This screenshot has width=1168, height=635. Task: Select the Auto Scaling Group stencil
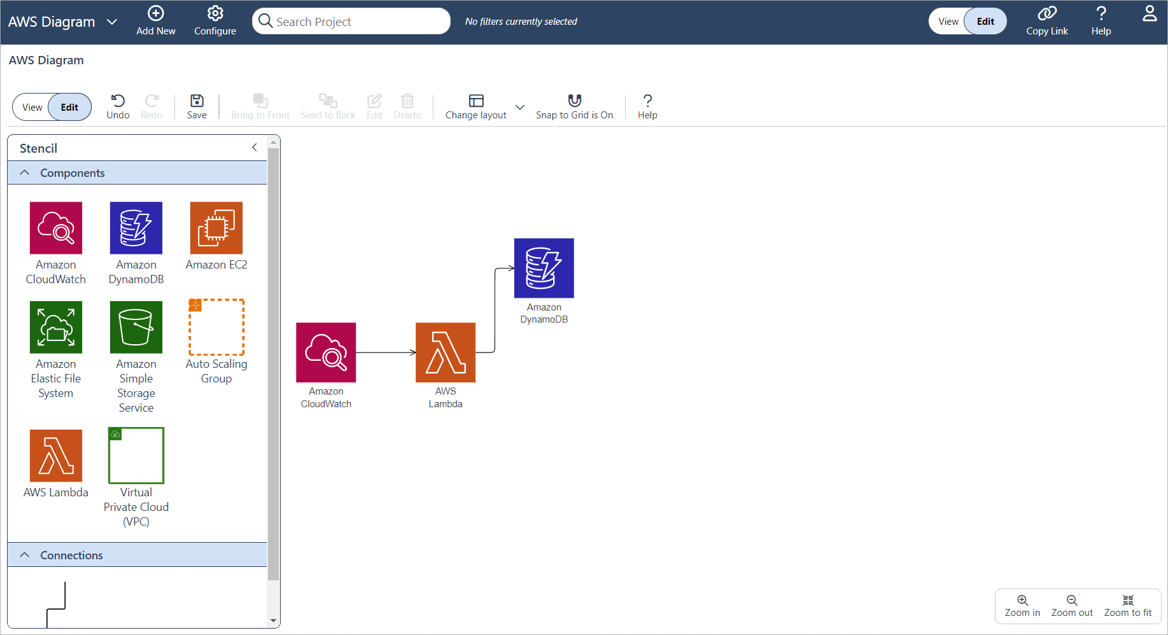[x=216, y=327]
